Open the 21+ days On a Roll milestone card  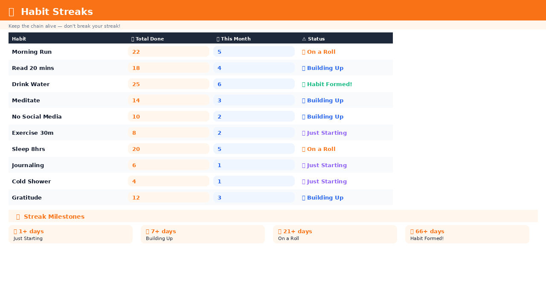[335, 235]
